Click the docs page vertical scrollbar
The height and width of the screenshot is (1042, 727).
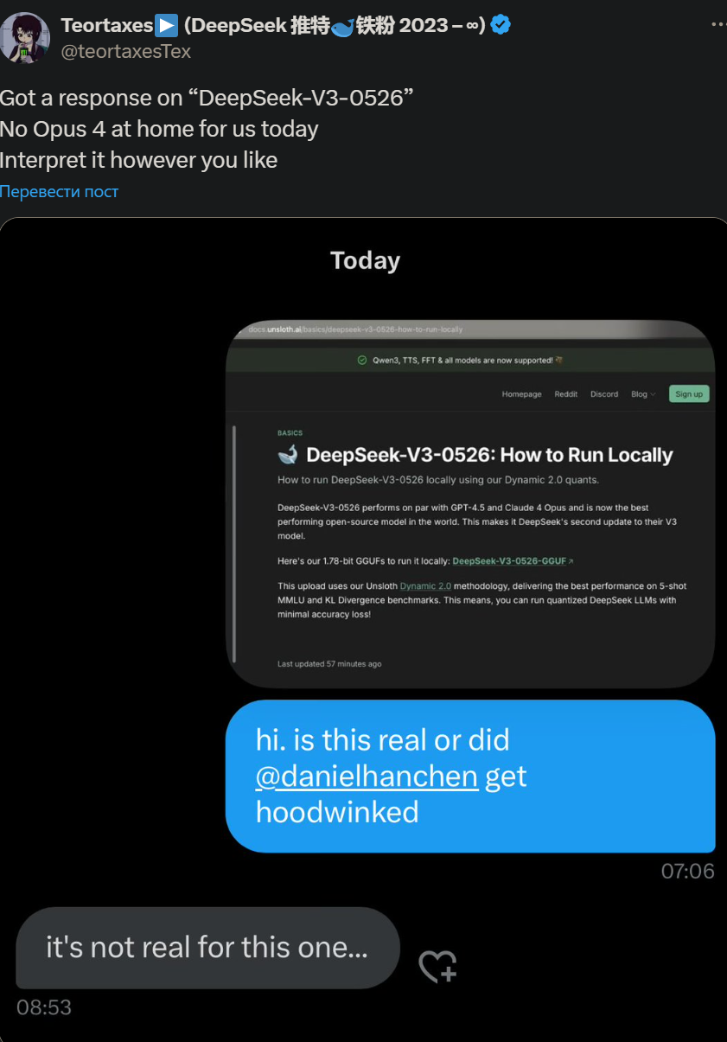click(x=234, y=543)
